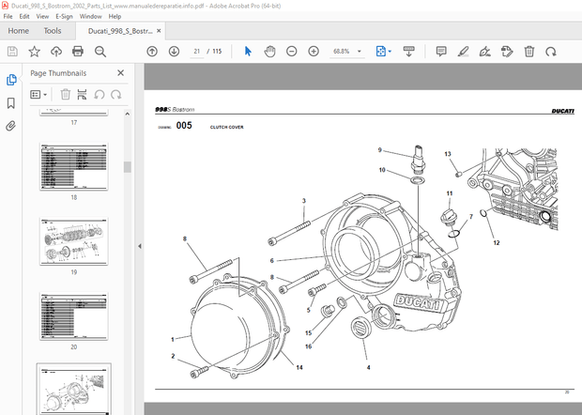Click the toolbar delete trash icon
Screen dimensions: 582x415
tap(529, 52)
